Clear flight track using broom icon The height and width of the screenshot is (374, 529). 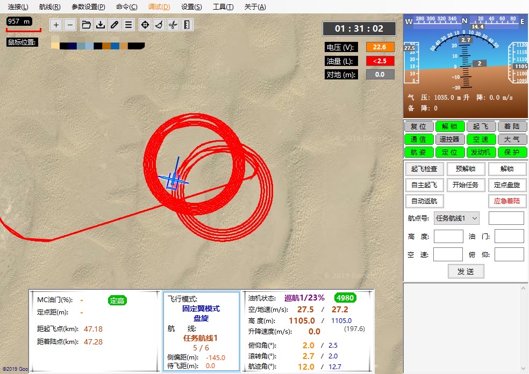[159, 25]
